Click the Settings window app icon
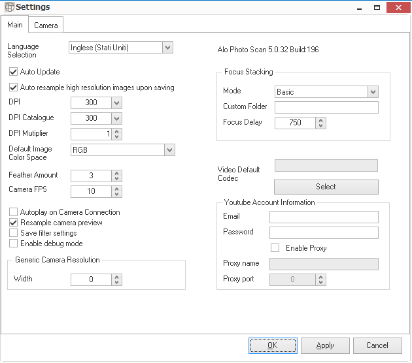412x363 pixels. [x=9, y=7]
